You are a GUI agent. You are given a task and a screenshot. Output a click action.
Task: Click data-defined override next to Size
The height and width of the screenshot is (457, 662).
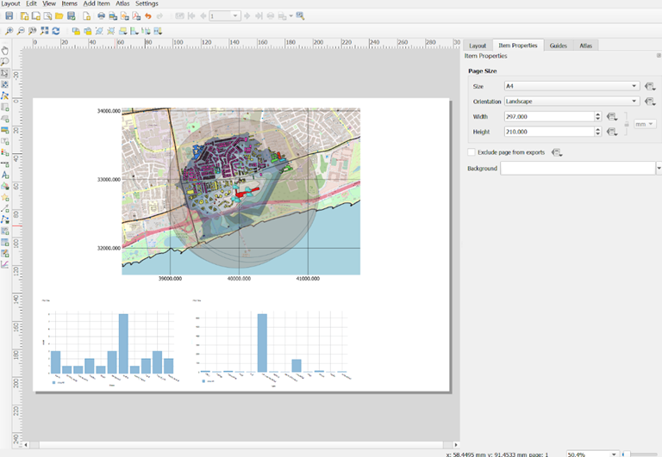tap(651, 86)
